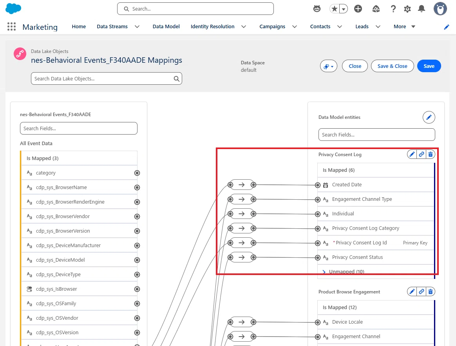Expand the Unmapped (10) section
Viewport: 456px width, 346px height.
tap(324, 272)
